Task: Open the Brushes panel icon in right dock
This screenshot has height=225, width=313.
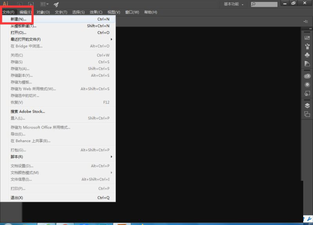Action: click(x=307, y=46)
